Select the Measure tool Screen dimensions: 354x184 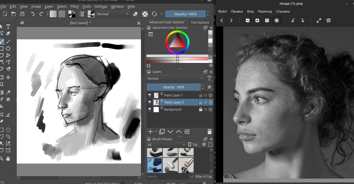(8, 115)
